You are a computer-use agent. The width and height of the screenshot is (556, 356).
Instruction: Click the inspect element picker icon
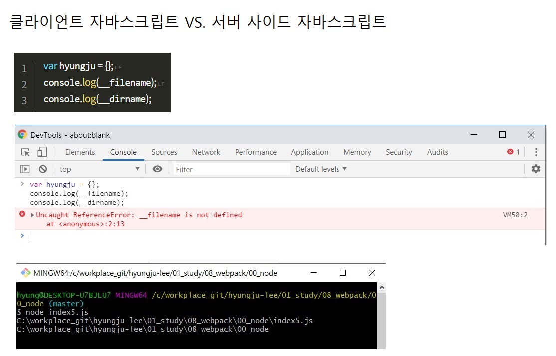point(25,152)
